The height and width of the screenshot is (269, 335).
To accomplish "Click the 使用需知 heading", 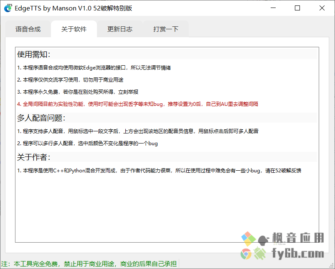I will coord(34,54).
